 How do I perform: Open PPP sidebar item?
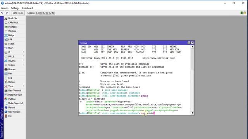pos(15,40)
